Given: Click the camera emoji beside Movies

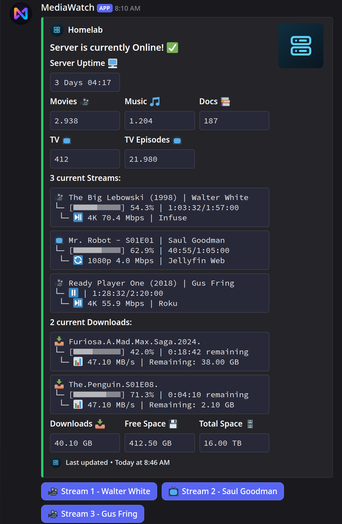Looking at the screenshot, I should point(85,102).
